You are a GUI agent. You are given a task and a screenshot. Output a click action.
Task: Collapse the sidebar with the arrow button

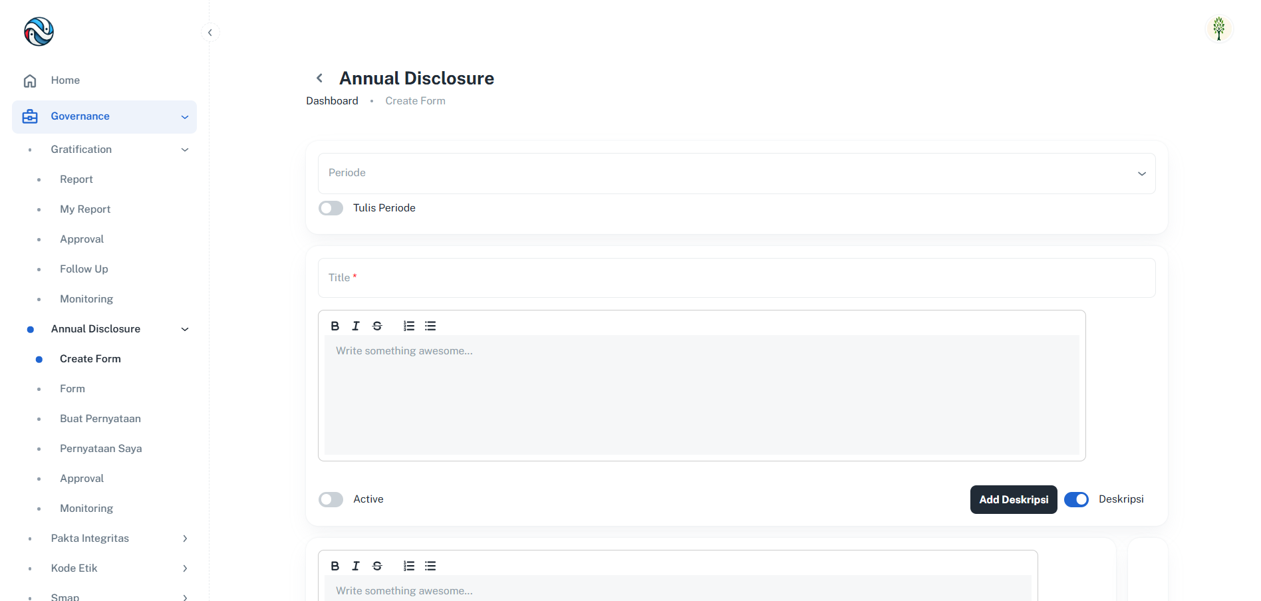click(x=210, y=33)
